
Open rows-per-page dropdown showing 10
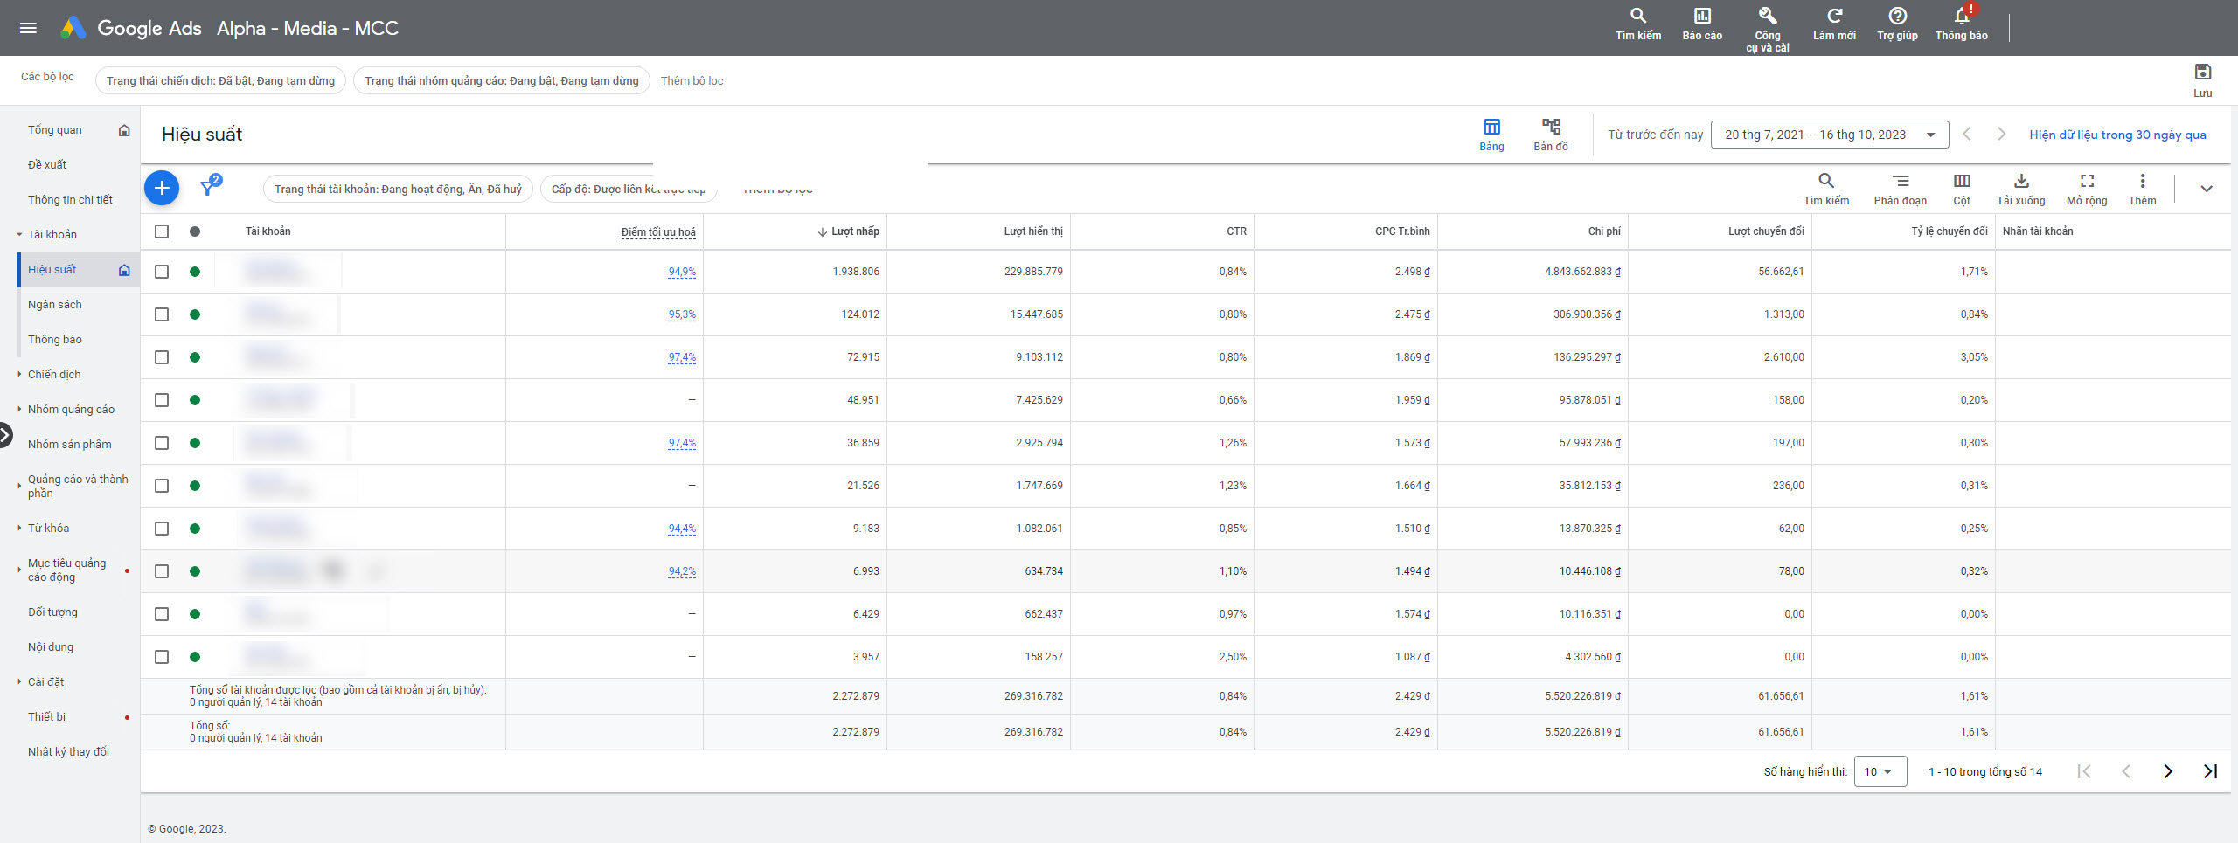tap(1879, 771)
